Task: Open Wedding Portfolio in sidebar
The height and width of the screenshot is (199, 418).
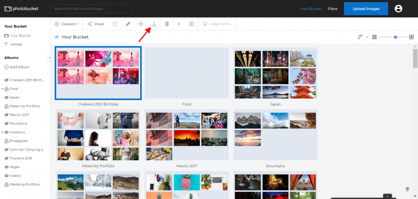Action: coord(25,184)
